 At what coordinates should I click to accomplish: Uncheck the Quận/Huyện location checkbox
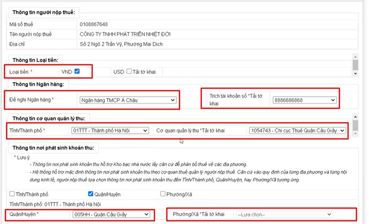pyautogui.click(x=90, y=194)
